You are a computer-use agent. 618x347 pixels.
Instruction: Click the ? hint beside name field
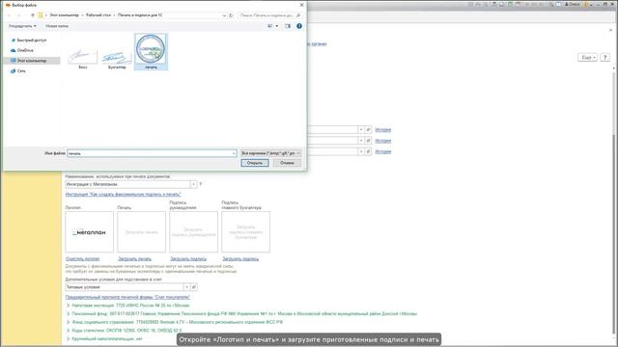coord(200,184)
